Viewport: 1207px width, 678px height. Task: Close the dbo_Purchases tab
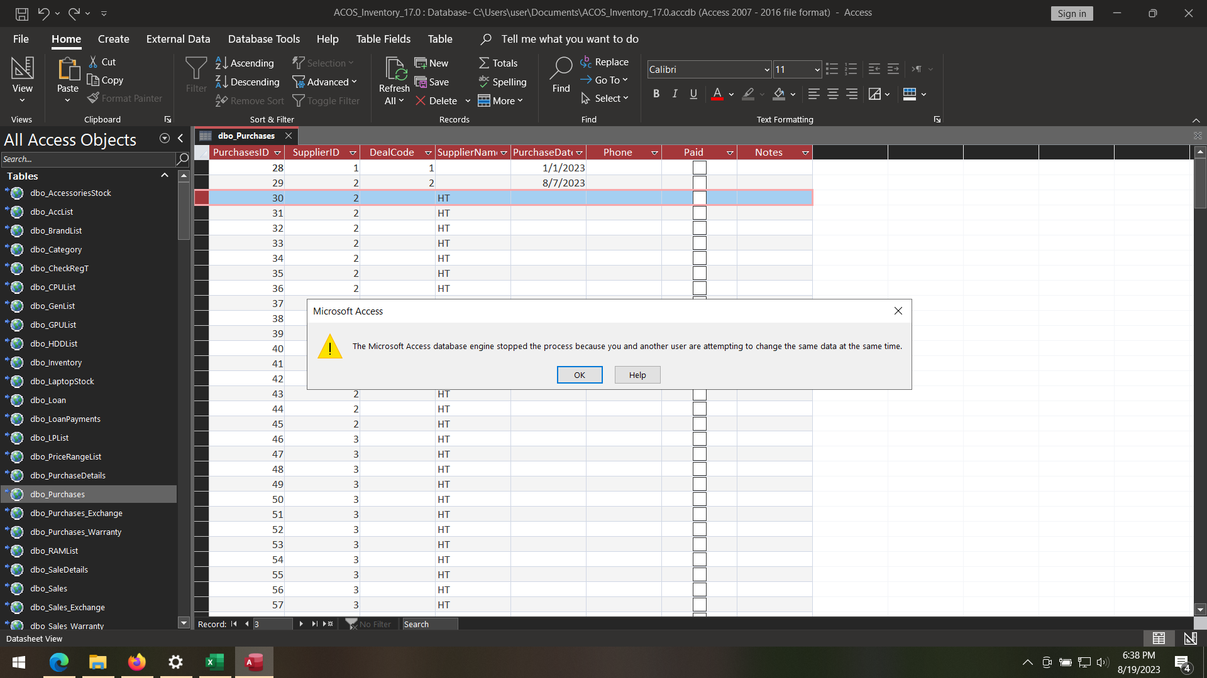[x=288, y=136]
